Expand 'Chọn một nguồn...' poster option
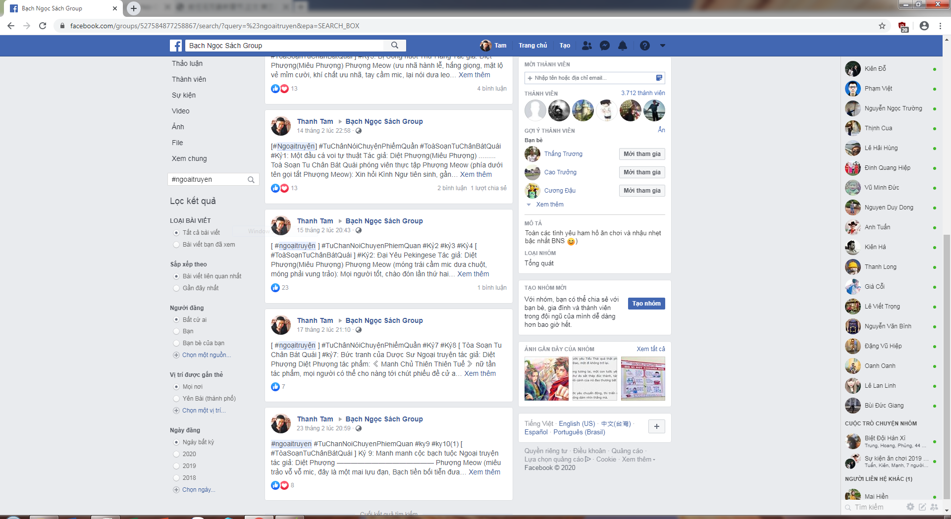951x519 pixels. [x=206, y=355]
